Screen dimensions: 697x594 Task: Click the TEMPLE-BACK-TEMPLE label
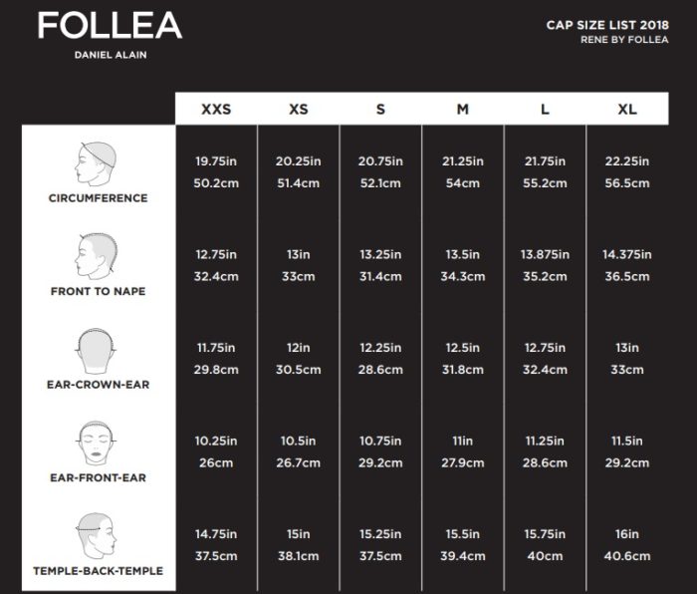[x=99, y=571]
